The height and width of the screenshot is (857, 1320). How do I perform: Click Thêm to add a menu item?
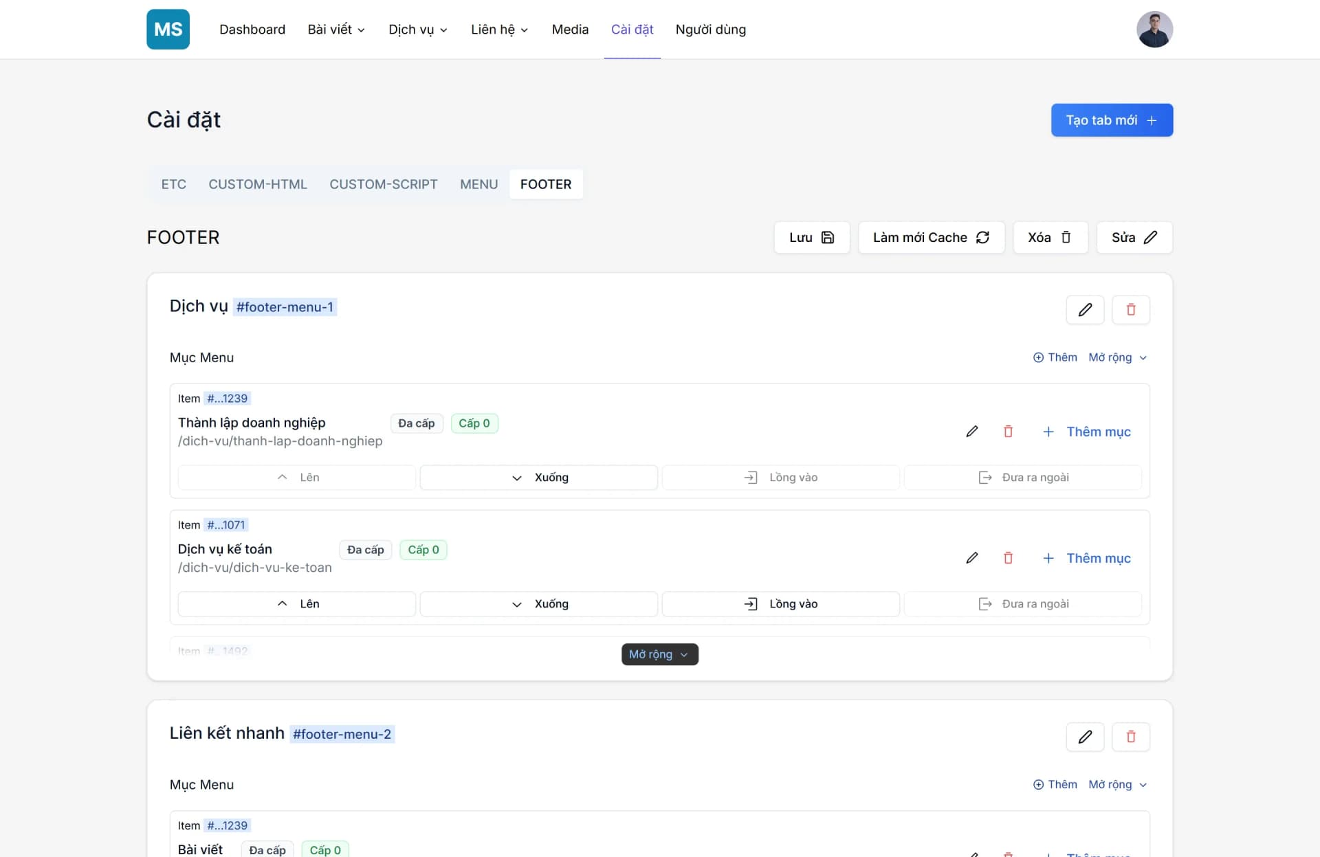click(1055, 357)
